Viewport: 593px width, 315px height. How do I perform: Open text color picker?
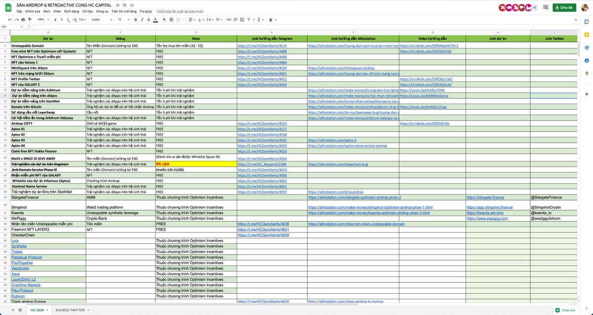click(155, 20)
